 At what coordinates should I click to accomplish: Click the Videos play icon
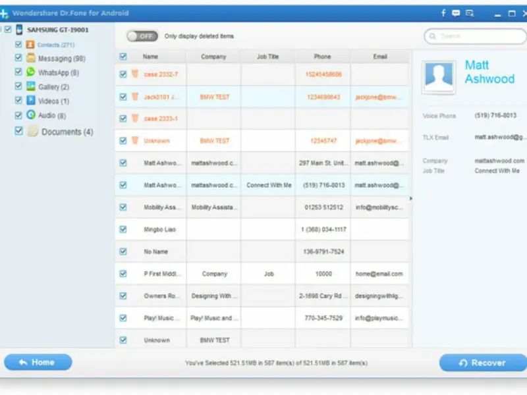[x=30, y=101]
